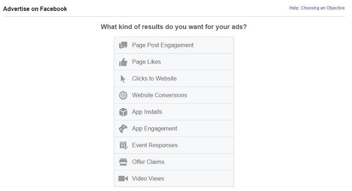Click the storefront Offer Claims icon

pos(123,162)
